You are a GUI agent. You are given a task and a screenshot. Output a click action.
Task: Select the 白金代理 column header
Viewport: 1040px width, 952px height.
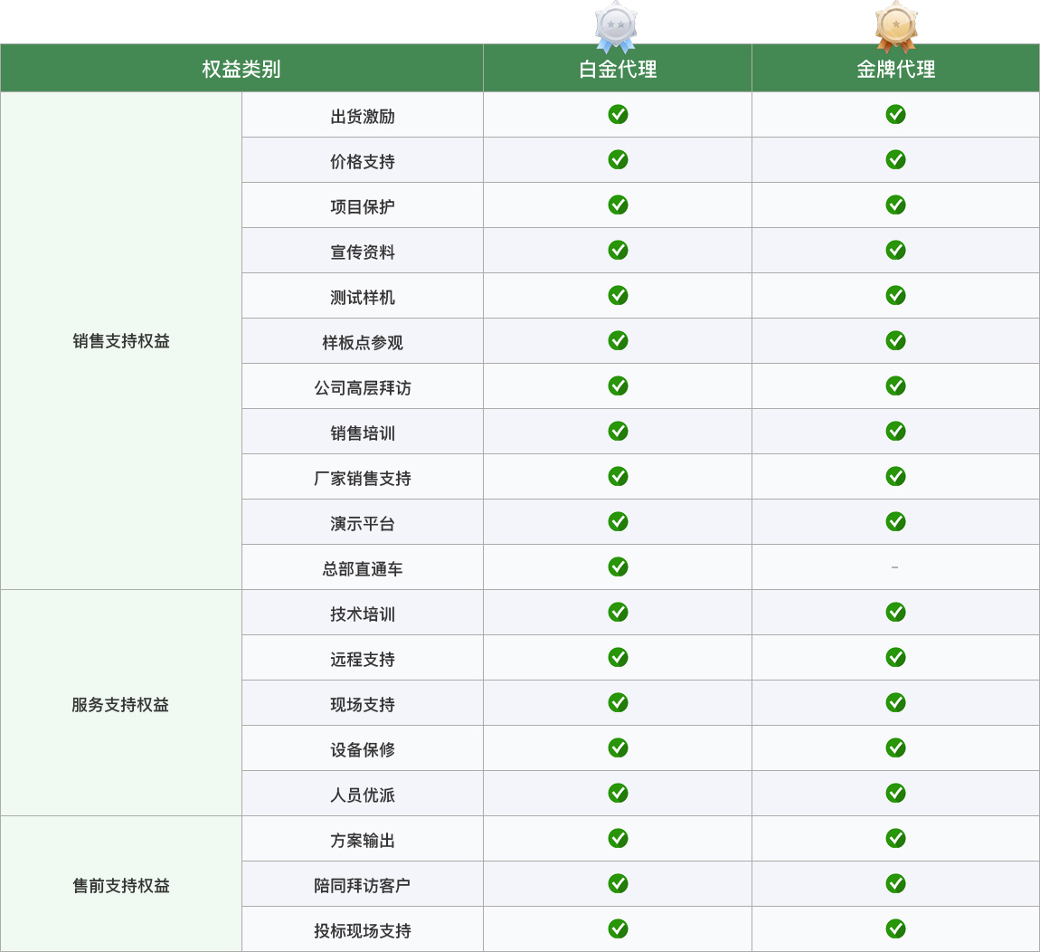[618, 67]
